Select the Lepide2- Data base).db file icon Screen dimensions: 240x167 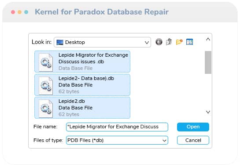[46, 86]
